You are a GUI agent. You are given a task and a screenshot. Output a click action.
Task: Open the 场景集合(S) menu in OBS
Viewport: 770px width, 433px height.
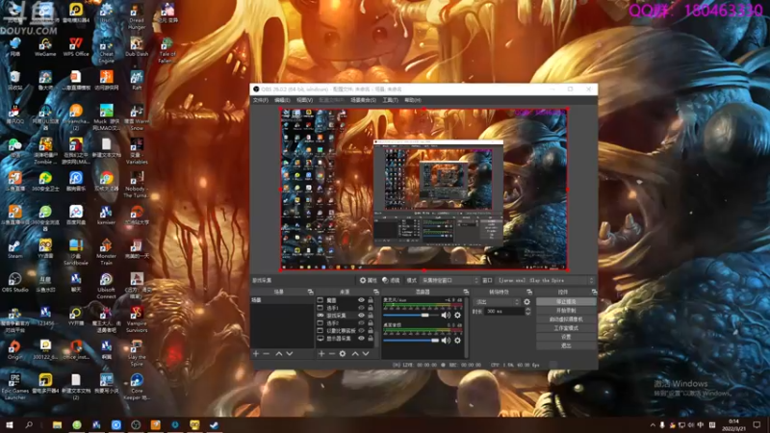click(x=364, y=100)
